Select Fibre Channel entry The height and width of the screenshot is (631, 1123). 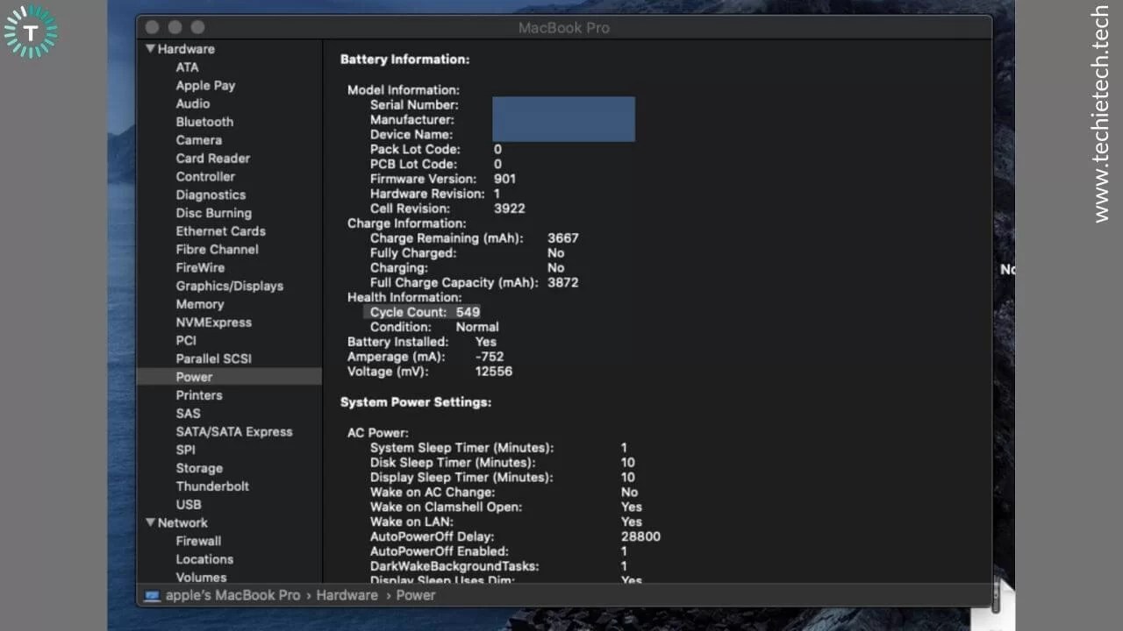[x=218, y=250]
